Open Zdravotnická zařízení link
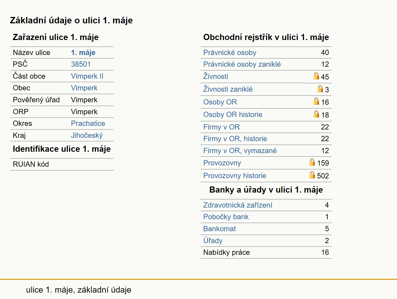Screen dimensions: 397x299 [x=238, y=205]
